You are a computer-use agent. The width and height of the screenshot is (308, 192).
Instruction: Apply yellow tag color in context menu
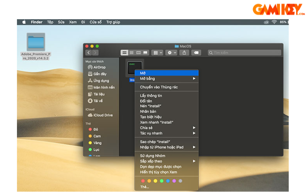pos(156,181)
